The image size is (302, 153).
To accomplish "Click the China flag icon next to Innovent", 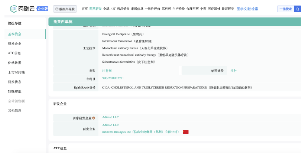I will (186, 132).
